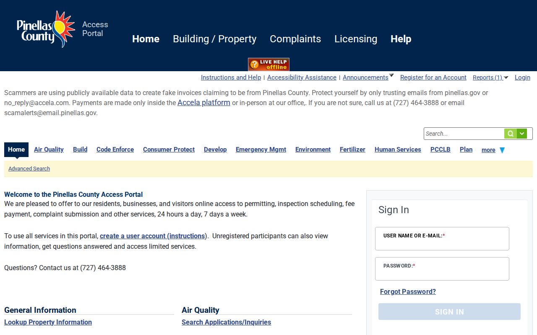Screen dimensions: 537x335
Task: Open the Licensing menu
Action: (356, 39)
